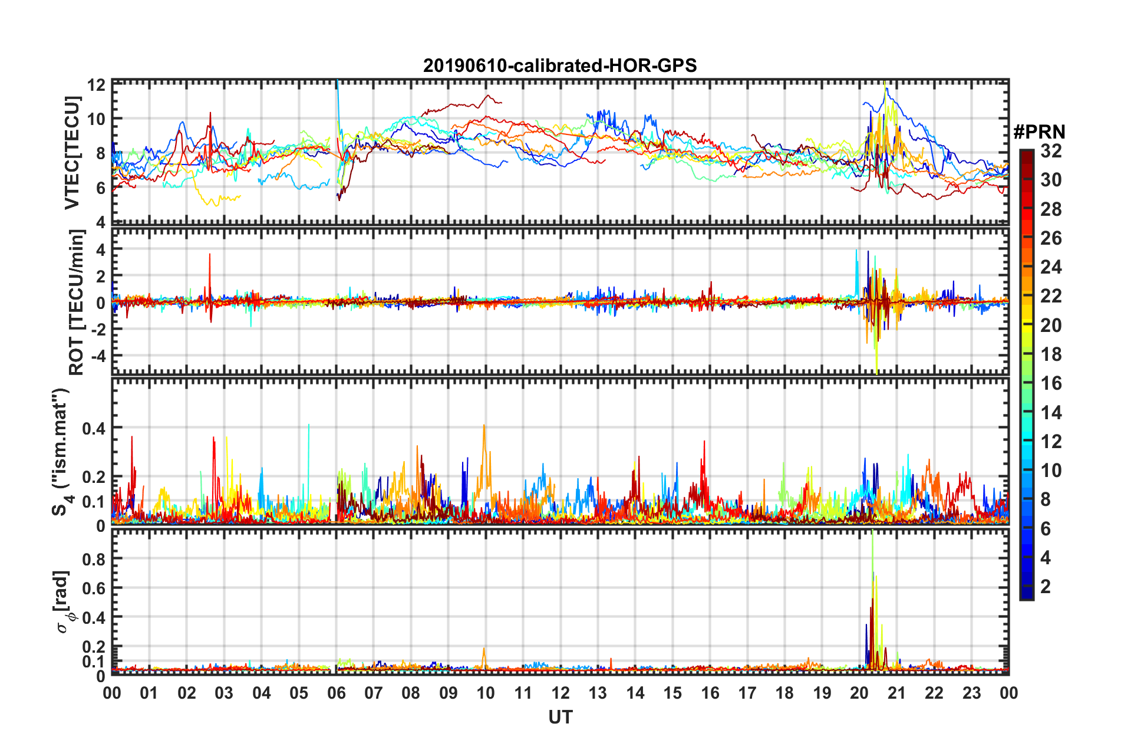Click the 06 hour tick label
The image size is (1121, 750).
(337, 693)
